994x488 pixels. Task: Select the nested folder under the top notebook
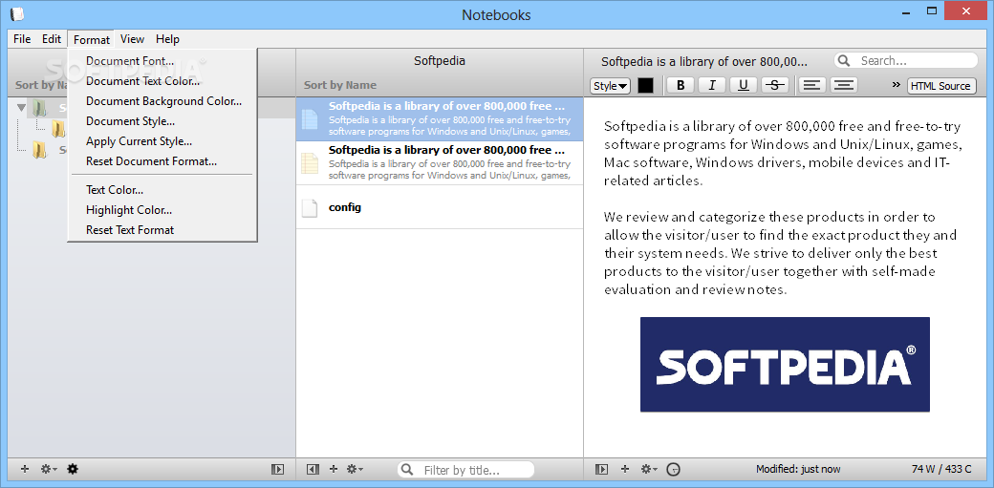(58, 129)
